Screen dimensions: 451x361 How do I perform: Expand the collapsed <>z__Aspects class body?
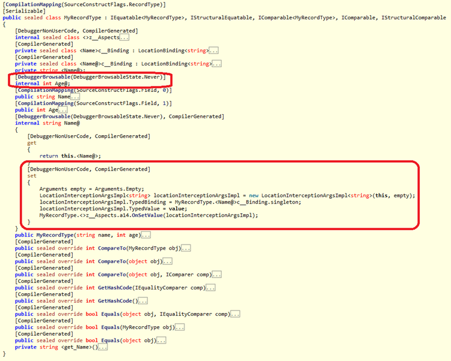tap(124, 37)
